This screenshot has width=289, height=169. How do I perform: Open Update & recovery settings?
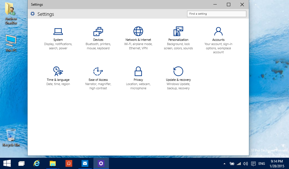pyautogui.click(x=178, y=78)
